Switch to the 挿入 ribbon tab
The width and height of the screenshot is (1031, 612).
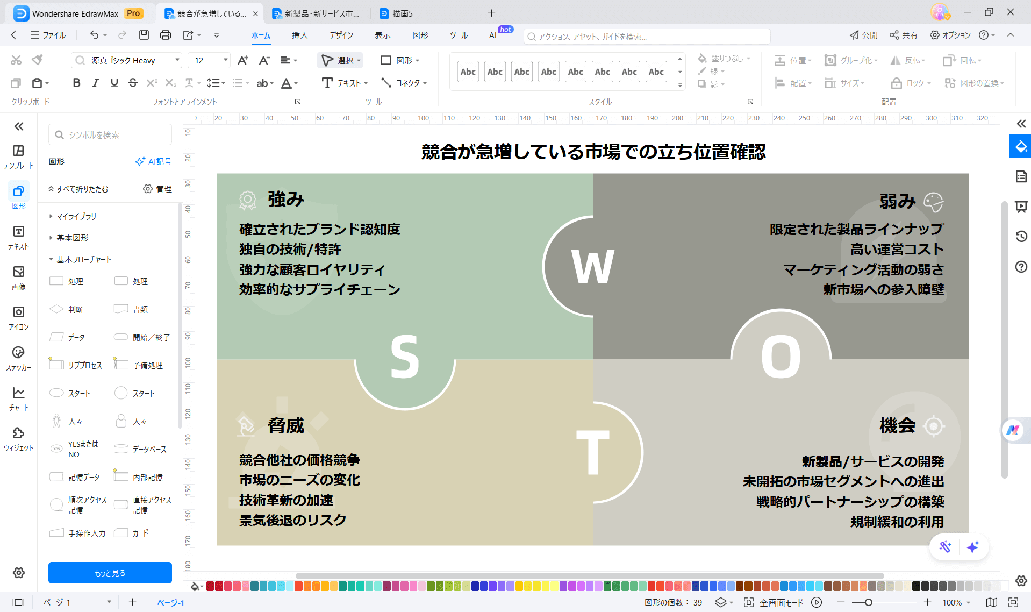point(299,35)
